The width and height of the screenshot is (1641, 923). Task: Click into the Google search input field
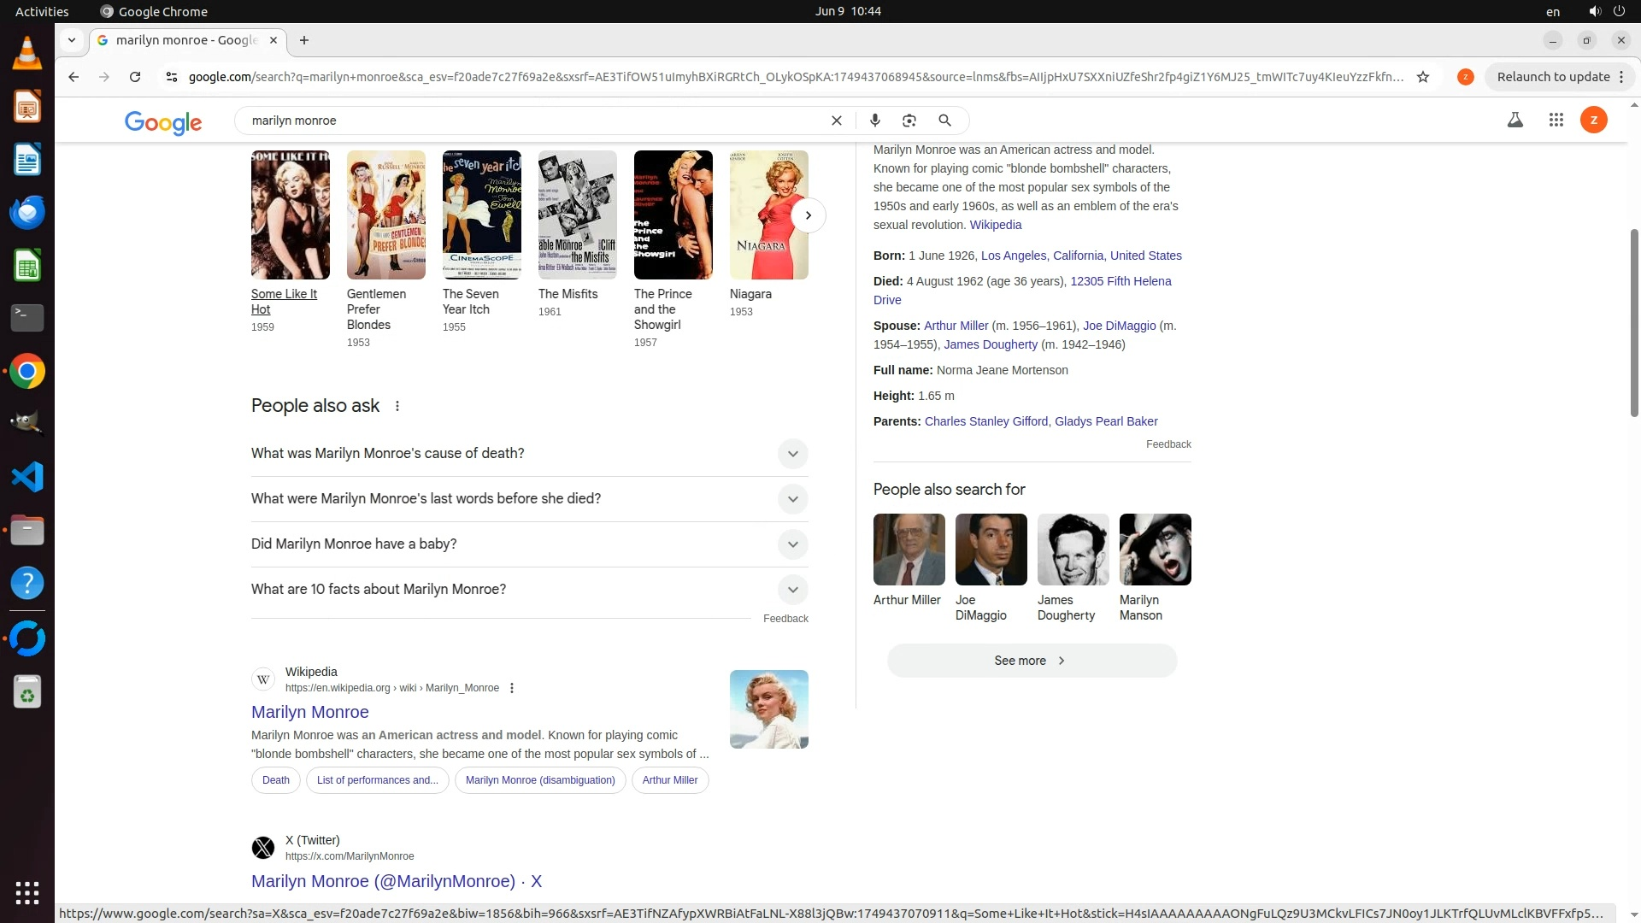[x=530, y=121]
